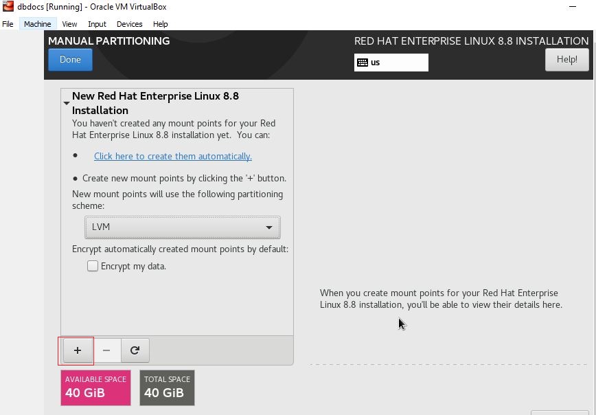Click the AVAILABLE SPACE 40 GiB box

(96, 388)
